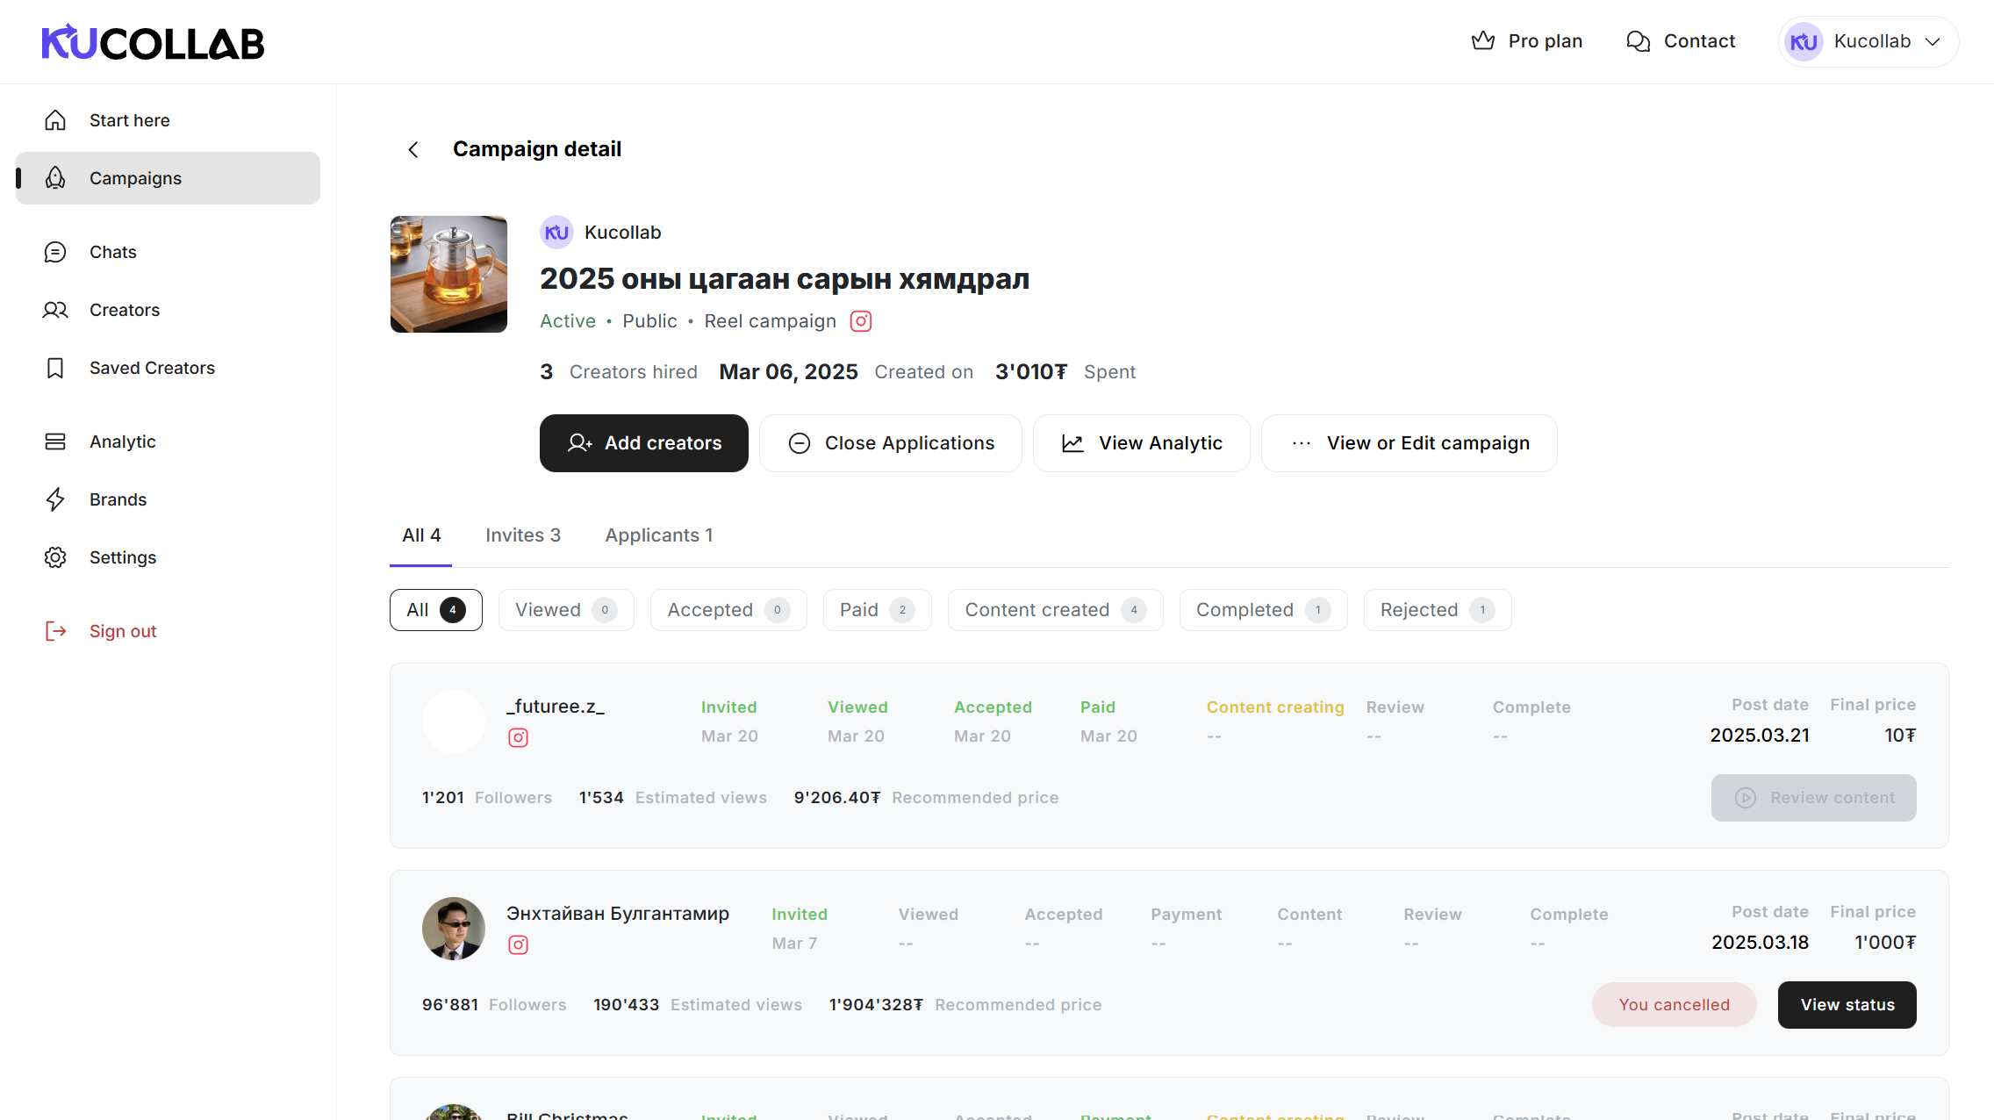The height and width of the screenshot is (1120, 1994).
Task: Click the You cancelled badge
Action: (1675, 1005)
